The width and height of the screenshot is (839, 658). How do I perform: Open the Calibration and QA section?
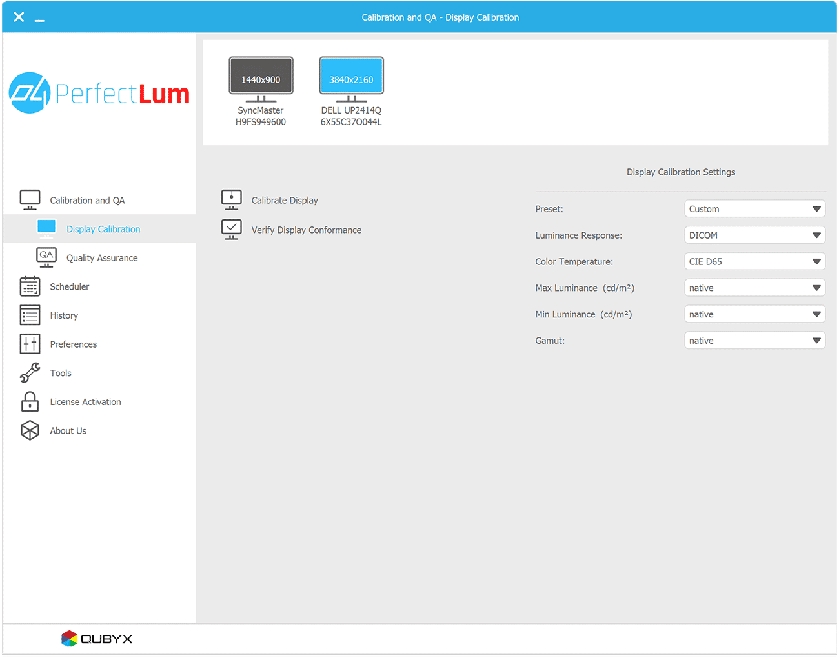click(87, 200)
